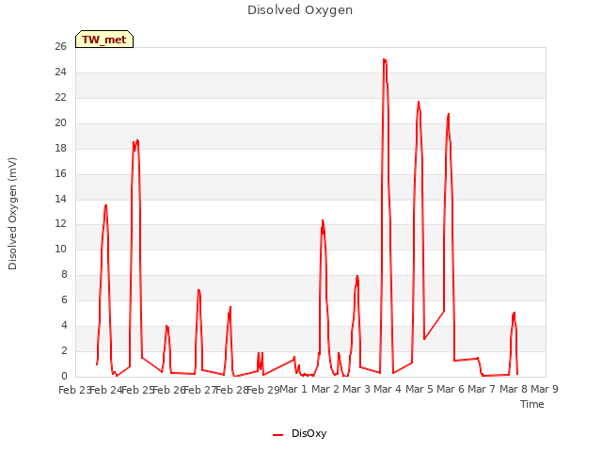
Task: Click the highest peak near 25 on Mar 4
Action: point(385,59)
